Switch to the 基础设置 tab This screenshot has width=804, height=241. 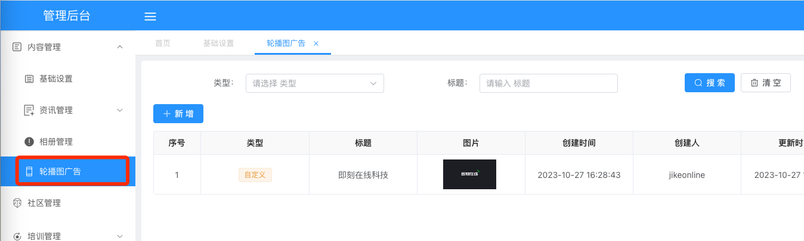[218, 43]
